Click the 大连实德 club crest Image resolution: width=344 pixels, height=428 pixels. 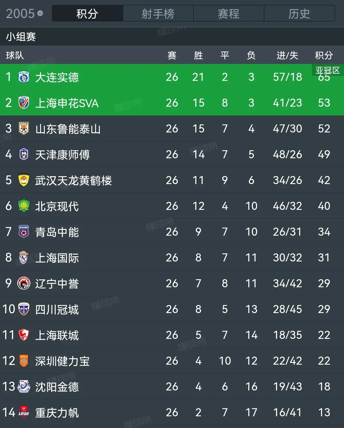pyautogui.click(x=24, y=77)
